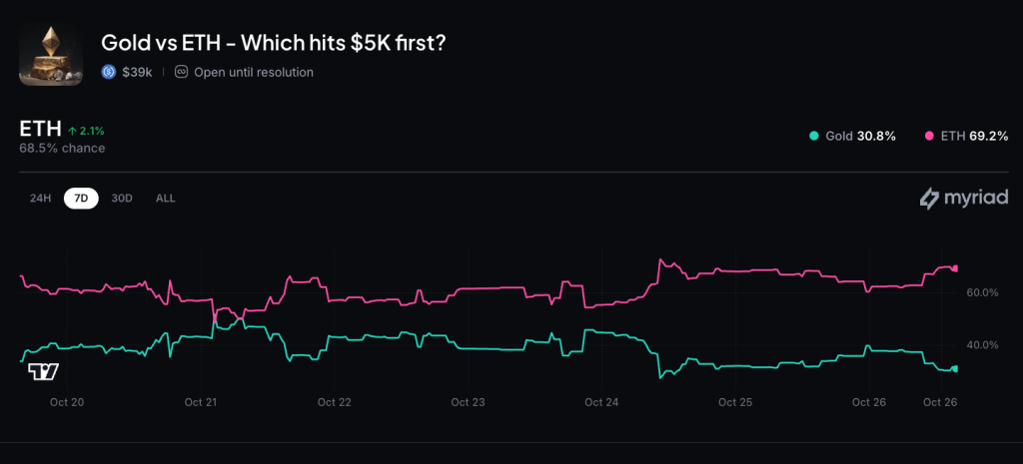
Task: Click the Myriad logo icon
Action: tap(929, 199)
